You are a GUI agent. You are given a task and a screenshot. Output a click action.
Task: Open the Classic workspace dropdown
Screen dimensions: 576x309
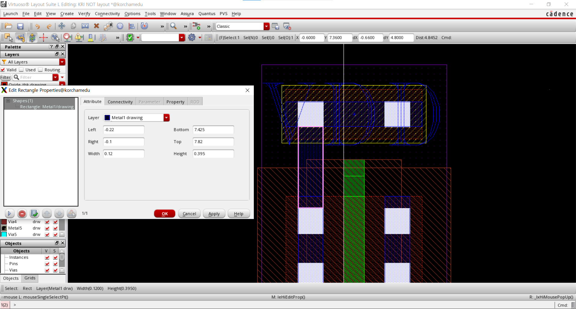coord(266,26)
